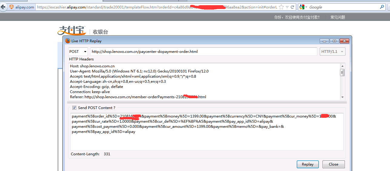The width and height of the screenshot is (390, 171).
Task: Open URL bar history dropdown arrow
Action: coord(287,7)
